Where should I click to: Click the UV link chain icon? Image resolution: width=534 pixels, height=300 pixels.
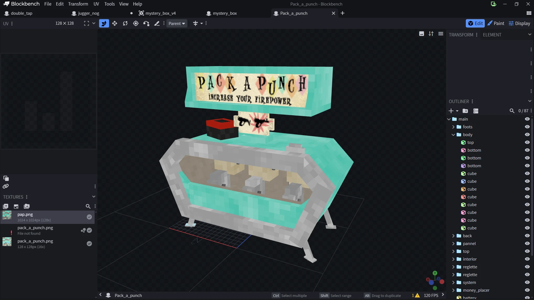click(x=6, y=186)
